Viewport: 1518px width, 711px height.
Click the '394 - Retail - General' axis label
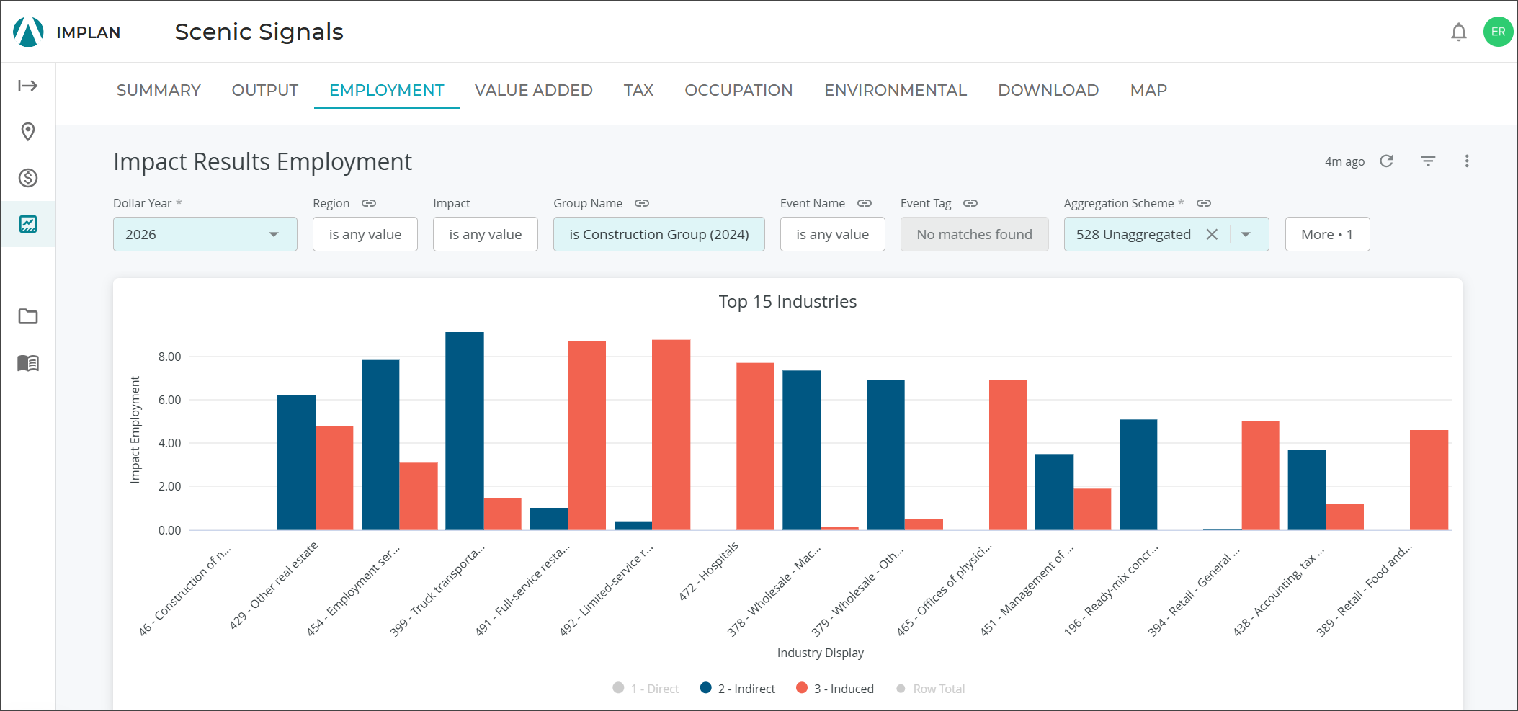pyautogui.click(x=1194, y=592)
